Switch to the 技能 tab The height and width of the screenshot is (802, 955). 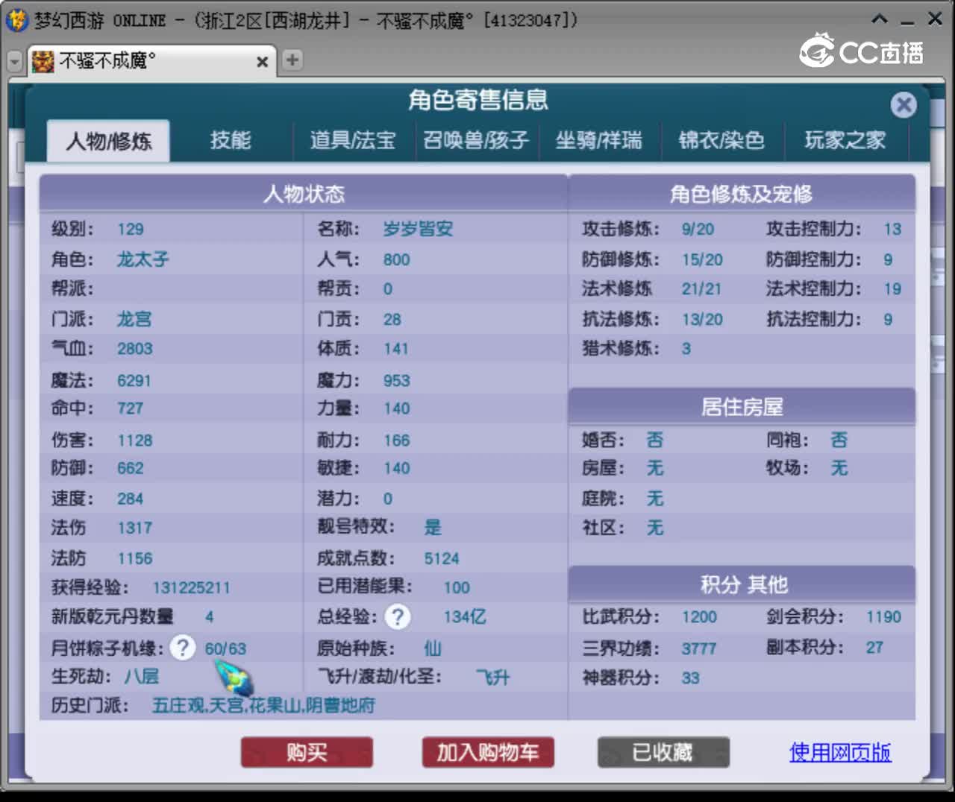pyautogui.click(x=231, y=140)
